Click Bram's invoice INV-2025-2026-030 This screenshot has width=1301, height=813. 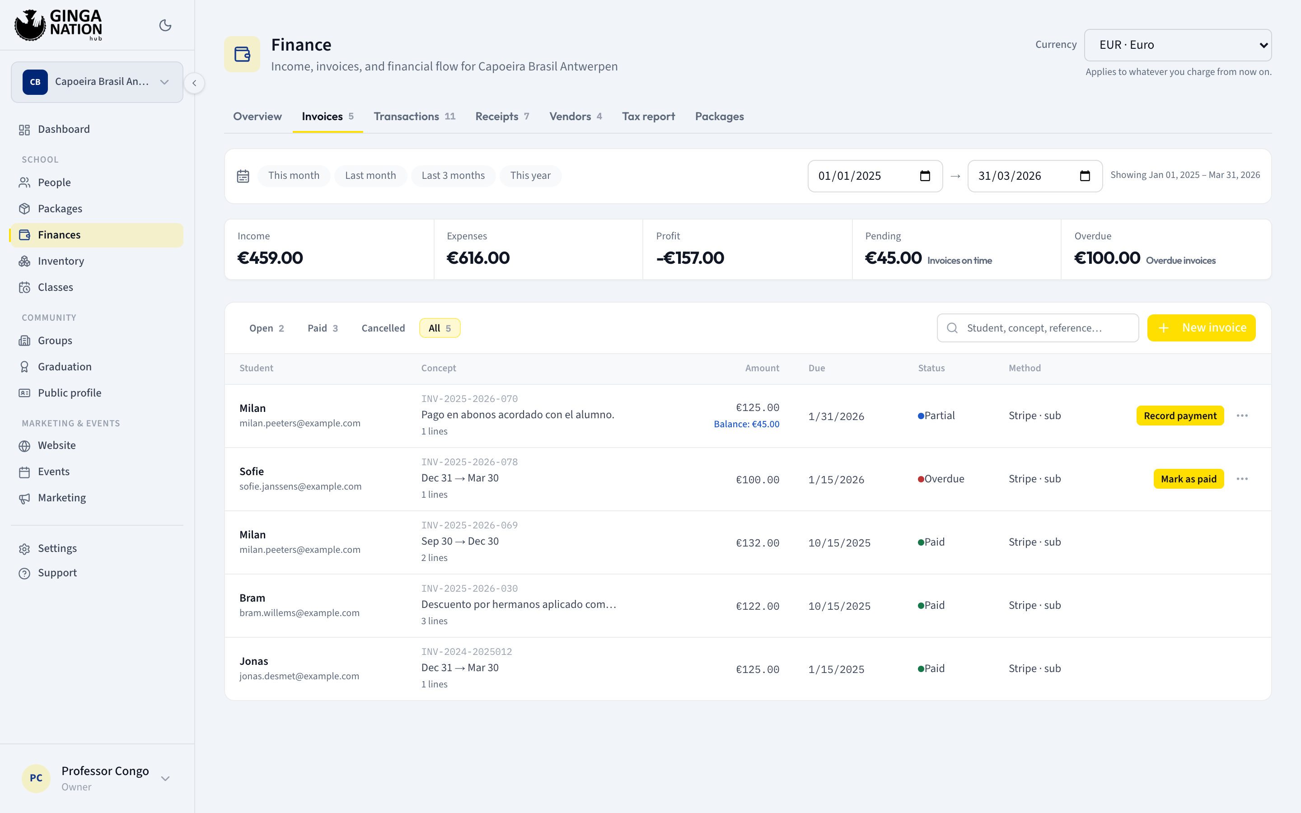[x=469, y=588]
